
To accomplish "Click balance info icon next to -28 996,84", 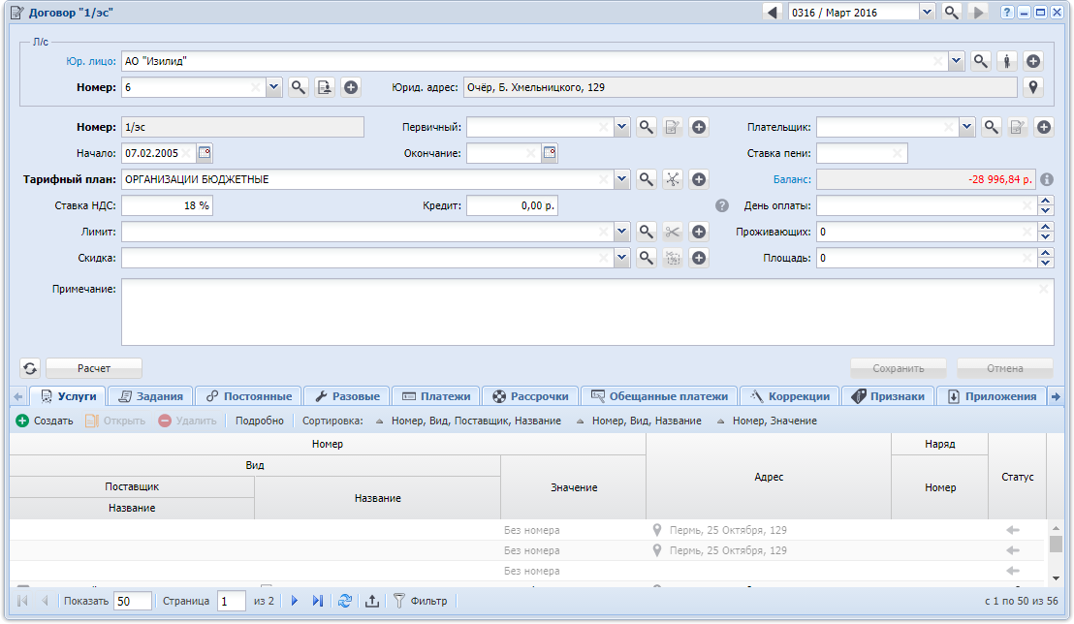I will point(1047,179).
